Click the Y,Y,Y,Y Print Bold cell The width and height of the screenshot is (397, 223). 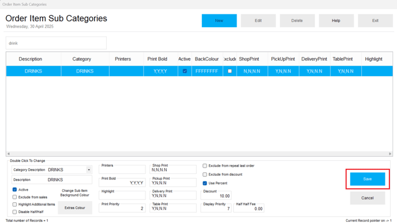point(160,71)
